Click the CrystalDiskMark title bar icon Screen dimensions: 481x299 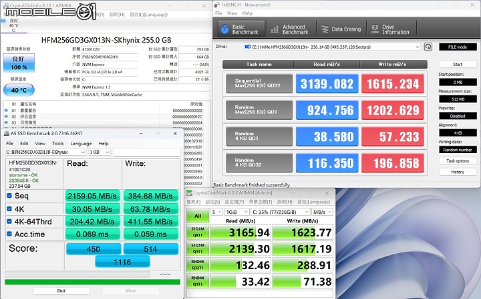pos(189,192)
